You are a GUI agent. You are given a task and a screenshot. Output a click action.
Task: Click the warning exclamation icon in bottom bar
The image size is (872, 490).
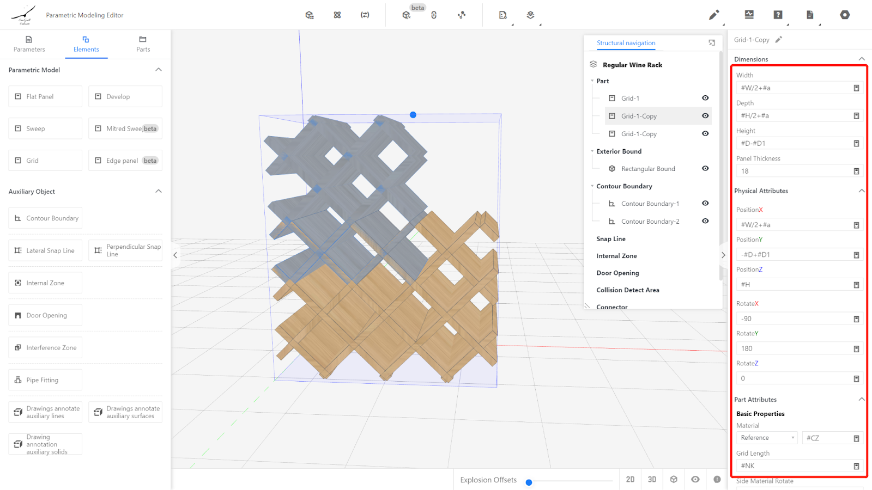(x=717, y=479)
